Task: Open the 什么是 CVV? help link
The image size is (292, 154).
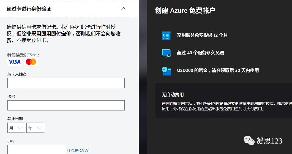Action: coord(78,150)
